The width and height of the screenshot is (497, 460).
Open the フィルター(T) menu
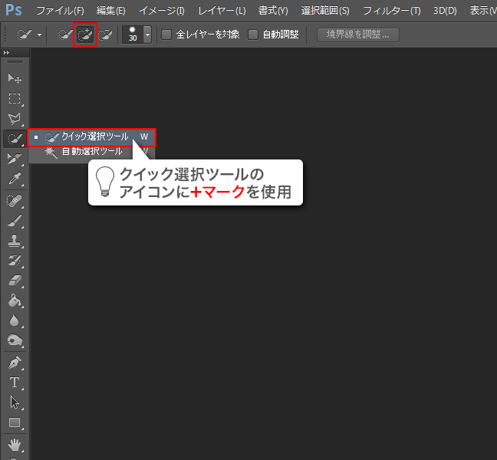pos(392,11)
